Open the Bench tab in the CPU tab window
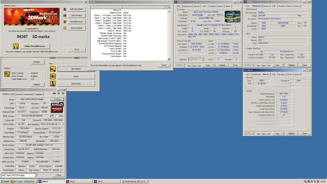Screen dimensions: 327x184 coord(221,6)
